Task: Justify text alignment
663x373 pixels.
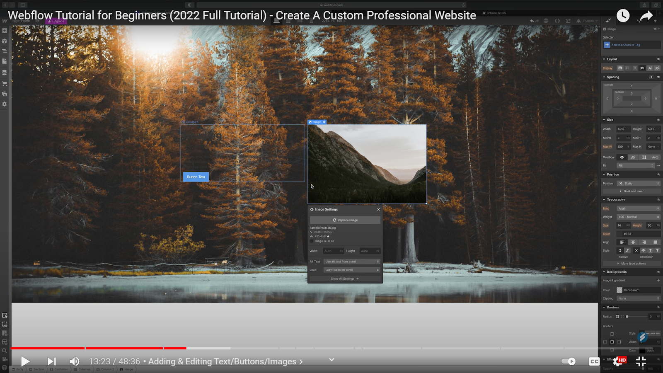Action: [x=655, y=242]
